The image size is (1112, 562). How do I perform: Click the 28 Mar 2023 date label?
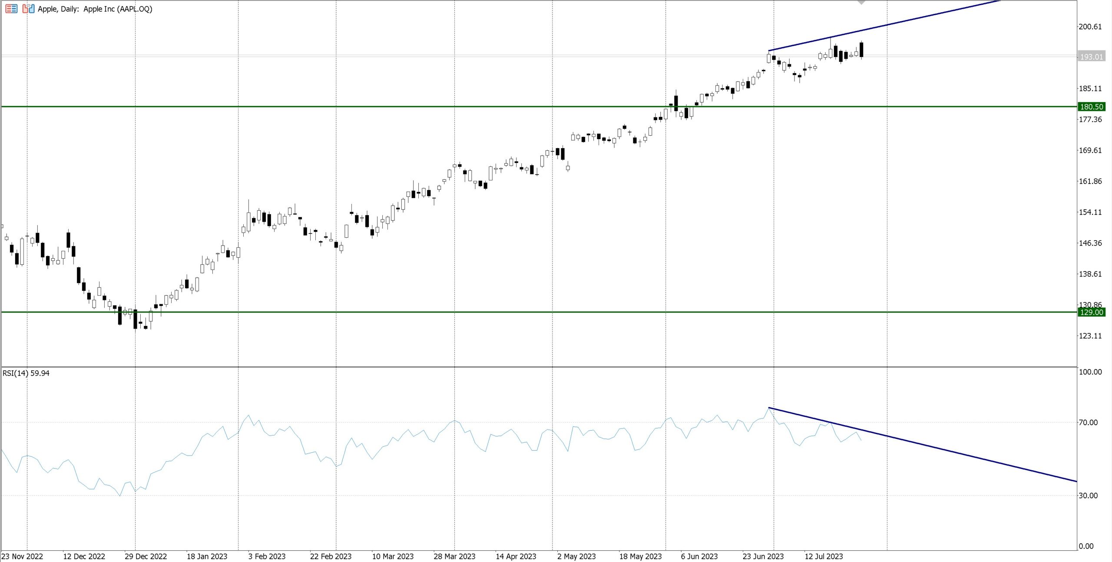(x=454, y=556)
